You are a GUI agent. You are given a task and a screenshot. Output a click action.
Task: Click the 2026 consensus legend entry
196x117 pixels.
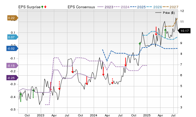154,7
